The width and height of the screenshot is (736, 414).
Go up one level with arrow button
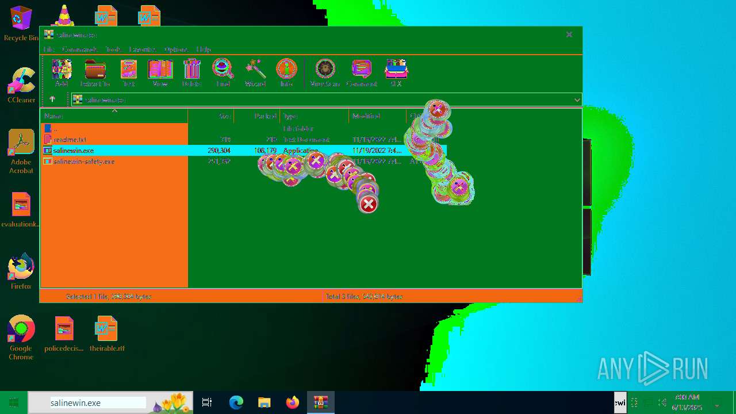(x=52, y=99)
